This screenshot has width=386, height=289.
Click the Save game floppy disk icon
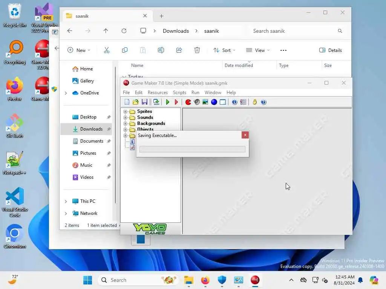[144, 102]
